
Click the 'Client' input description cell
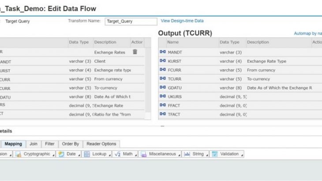point(100,61)
